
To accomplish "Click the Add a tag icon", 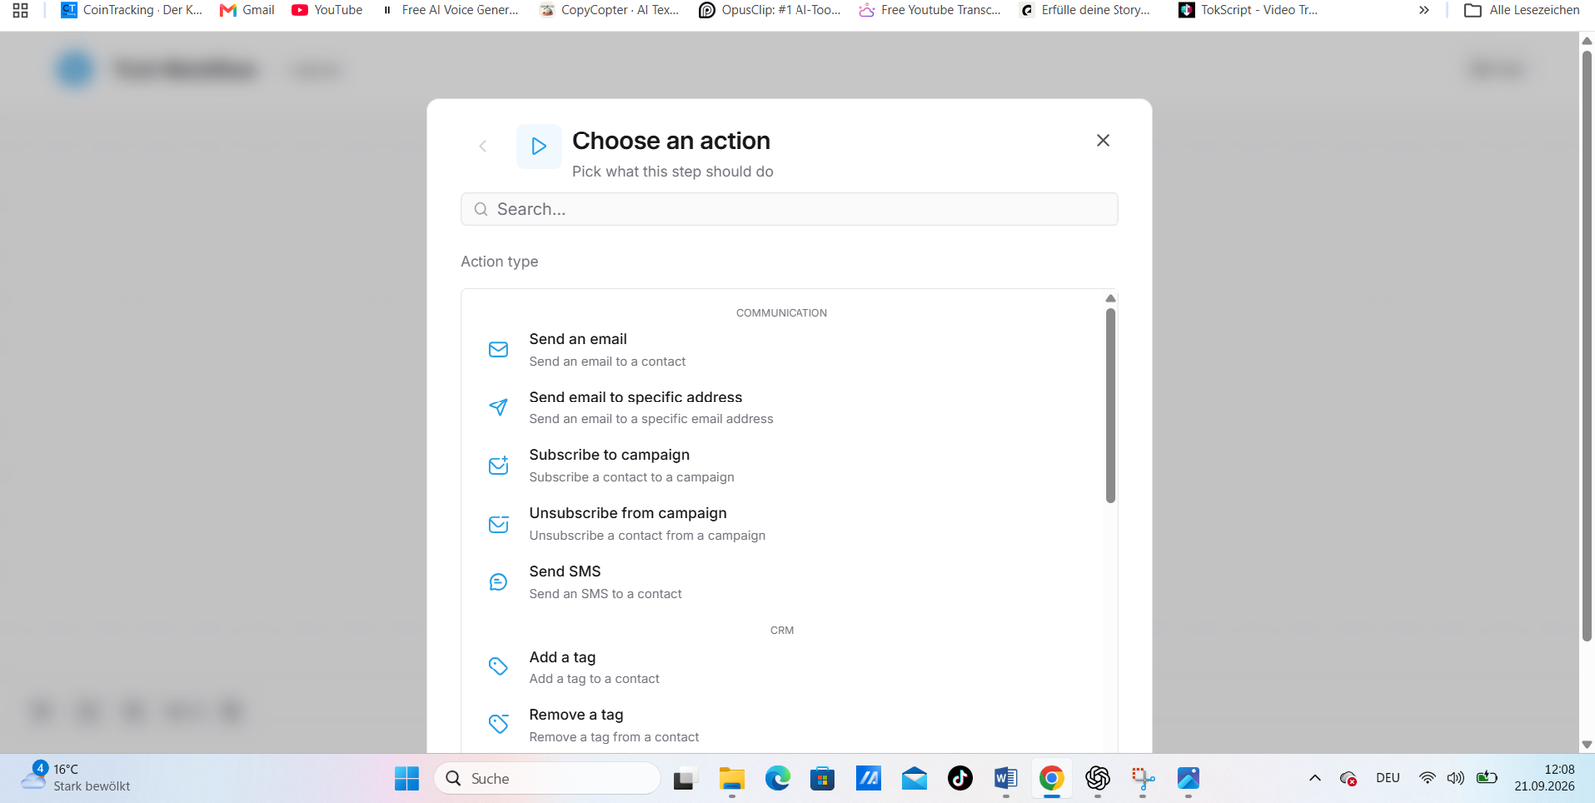I will (498, 667).
